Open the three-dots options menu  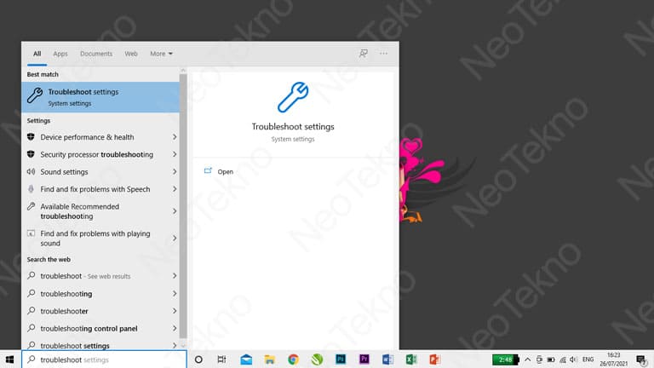pos(384,54)
